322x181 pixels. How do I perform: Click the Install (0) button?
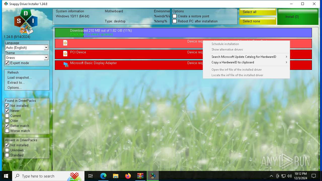tap(298, 17)
